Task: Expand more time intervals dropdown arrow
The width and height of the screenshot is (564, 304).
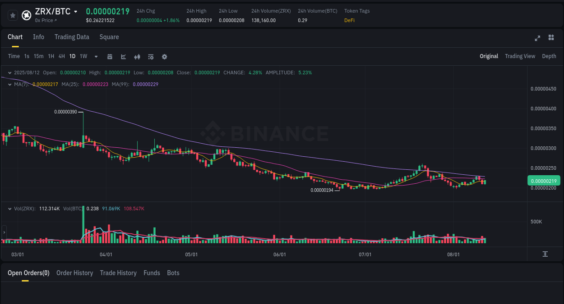Action: pos(96,57)
